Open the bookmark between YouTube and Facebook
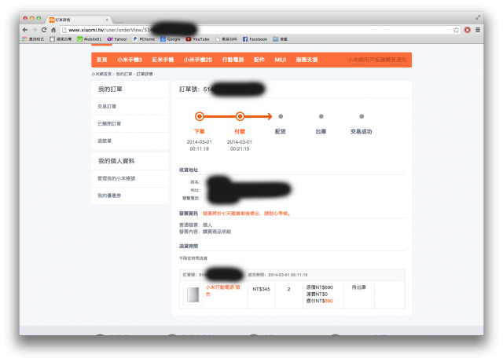 pyautogui.click(x=226, y=39)
